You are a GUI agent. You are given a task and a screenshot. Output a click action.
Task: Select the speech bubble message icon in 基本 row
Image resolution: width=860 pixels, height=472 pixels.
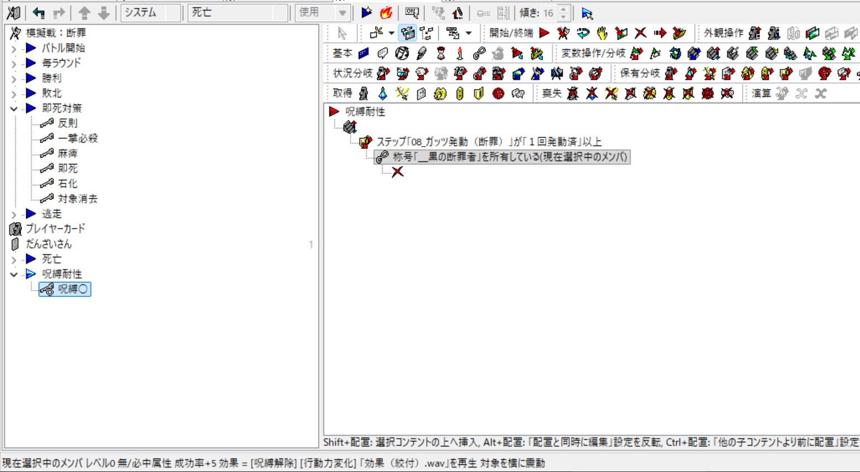pos(383,53)
